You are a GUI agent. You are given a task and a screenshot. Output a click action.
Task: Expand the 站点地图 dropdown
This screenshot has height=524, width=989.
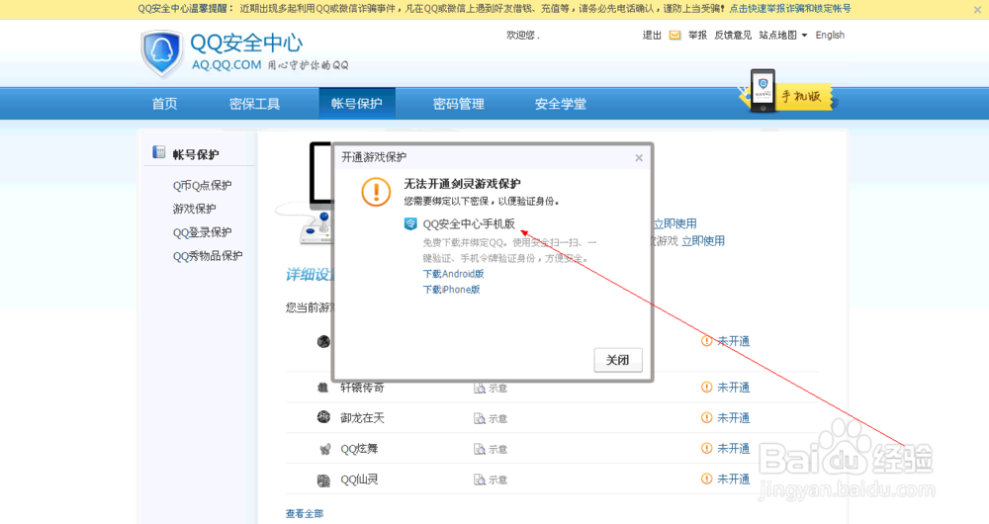pyautogui.click(x=782, y=36)
